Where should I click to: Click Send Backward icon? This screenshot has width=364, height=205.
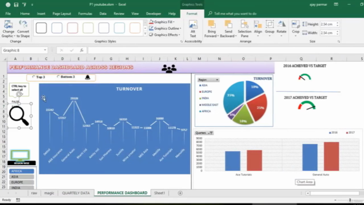[x=228, y=24]
